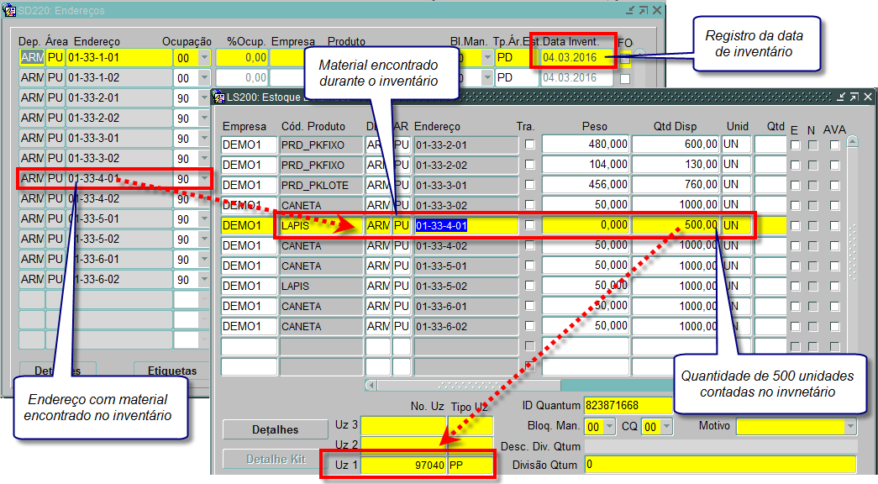The image size is (878, 484).
Task: Expand Ocupação dropdown for address 01-33-3-01
Action: (204, 139)
